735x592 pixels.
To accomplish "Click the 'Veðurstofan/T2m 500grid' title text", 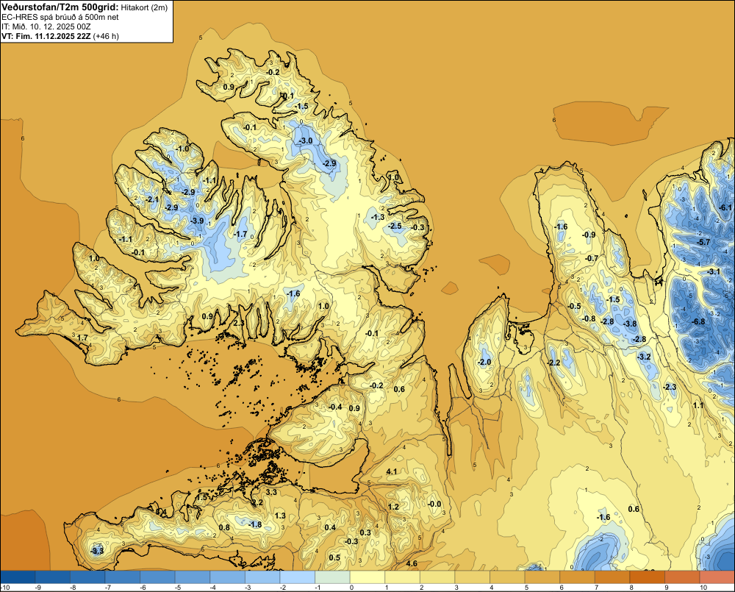I will [60, 7].
